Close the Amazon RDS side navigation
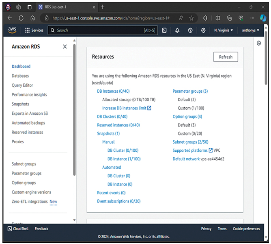Image resolution: width=271 pixels, height=244 pixels. coord(65,47)
